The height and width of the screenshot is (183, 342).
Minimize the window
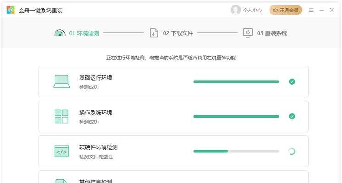tap(321, 10)
